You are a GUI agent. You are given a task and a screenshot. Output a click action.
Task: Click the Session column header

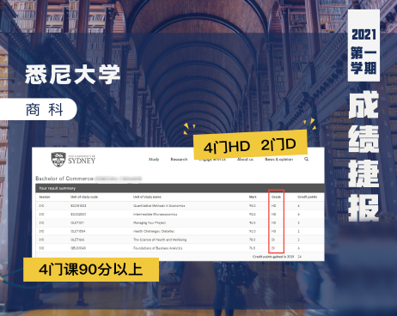[x=45, y=197]
